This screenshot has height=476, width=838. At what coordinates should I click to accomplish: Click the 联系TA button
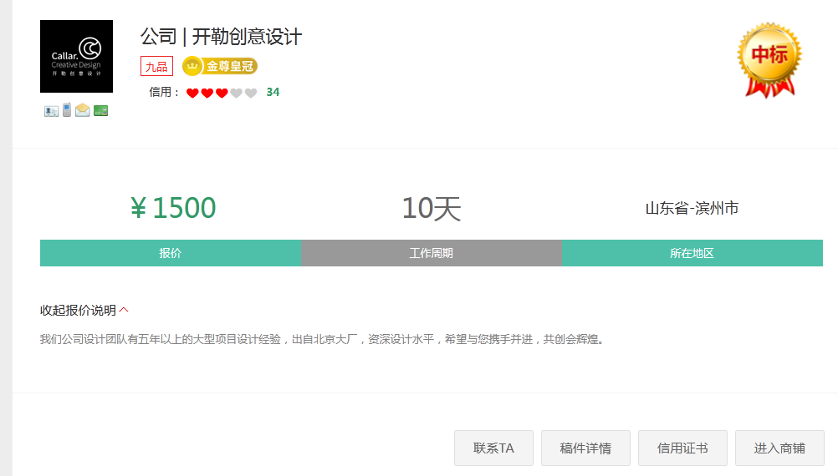pos(493,448)
